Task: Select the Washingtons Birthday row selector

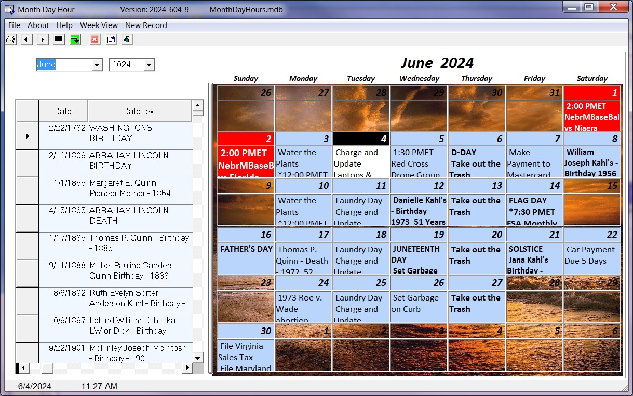Action: (27, 136)
